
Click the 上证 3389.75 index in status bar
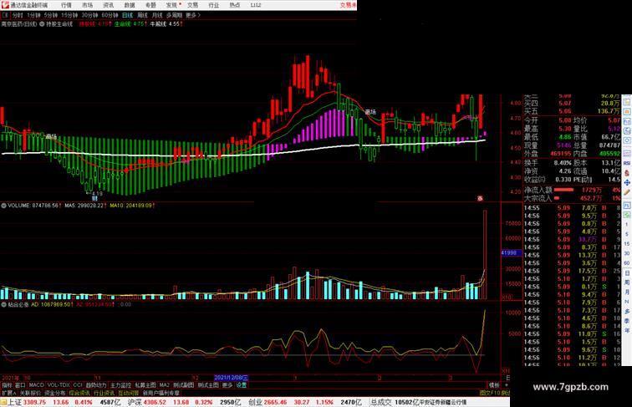click(x=28, y=402)
